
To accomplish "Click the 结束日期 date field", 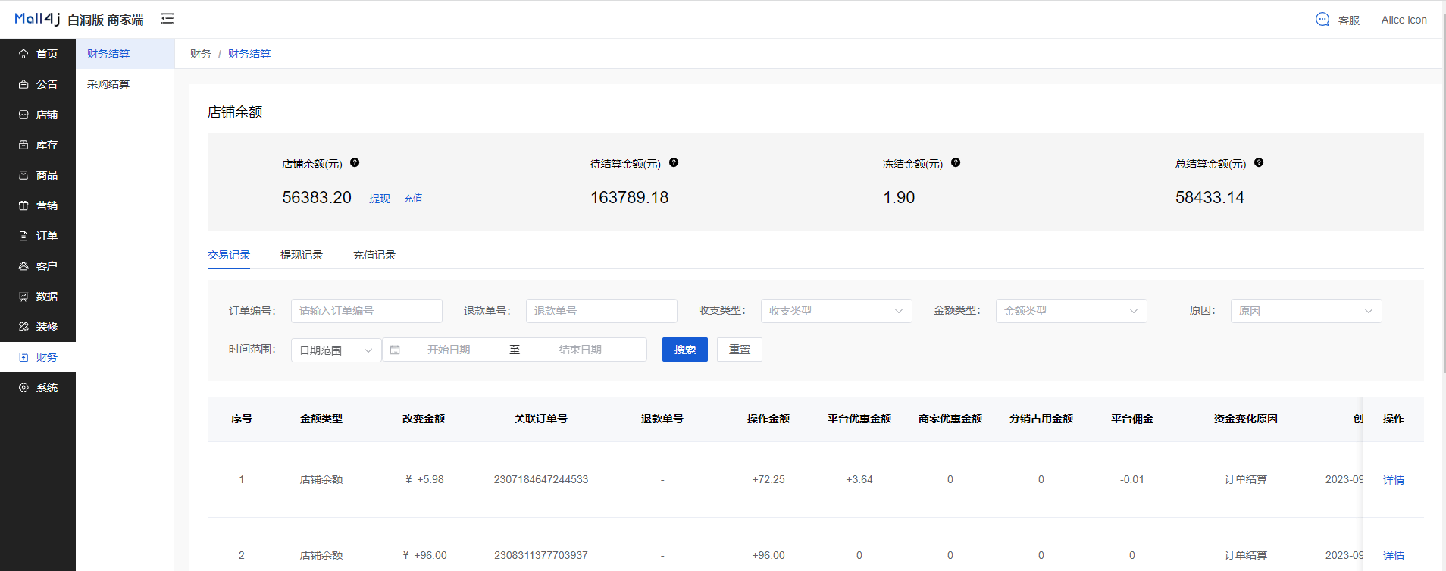I will click(x=581, y=350).
